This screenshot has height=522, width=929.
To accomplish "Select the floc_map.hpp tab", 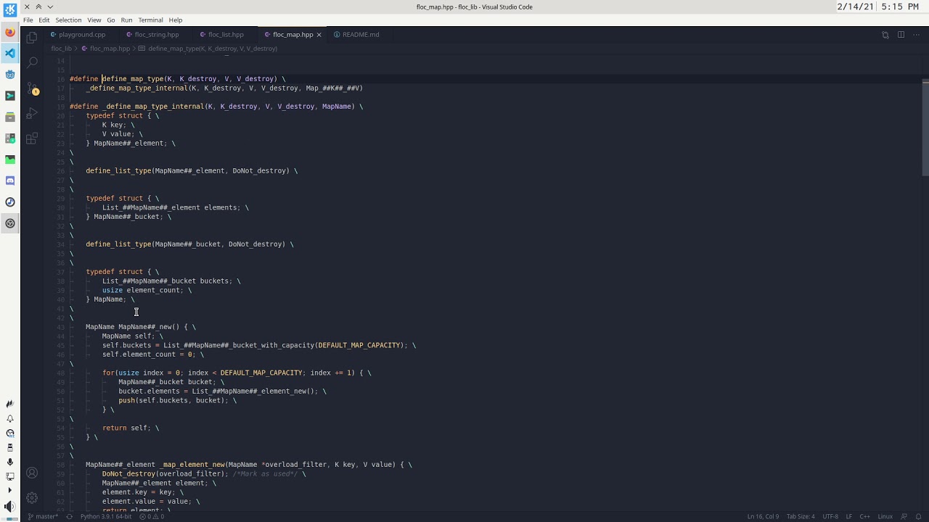I will tap(292, 35).
